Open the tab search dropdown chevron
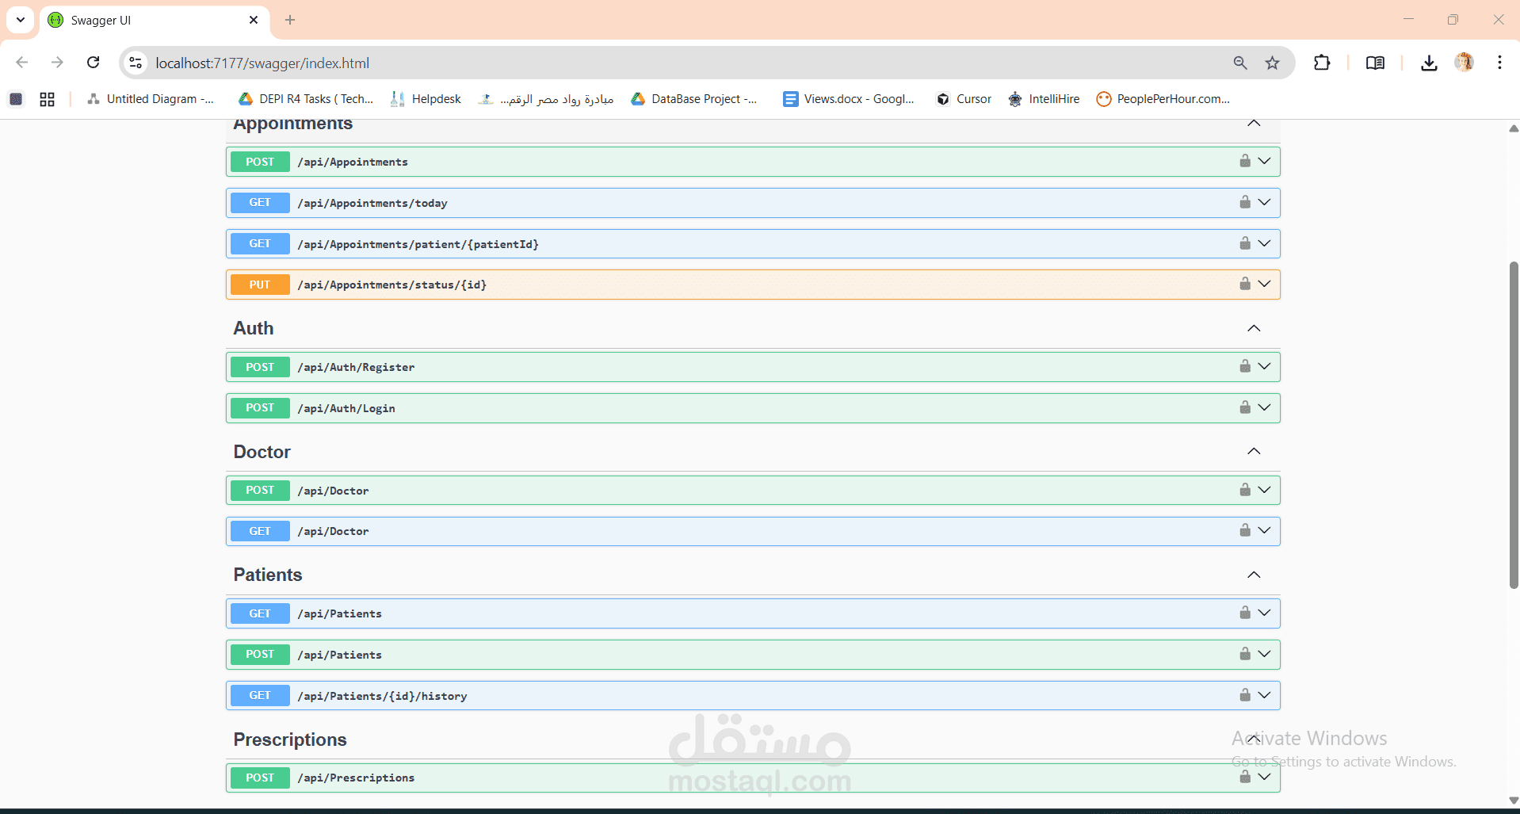Viewport: 1520px width, 814px height. (20, 20)
